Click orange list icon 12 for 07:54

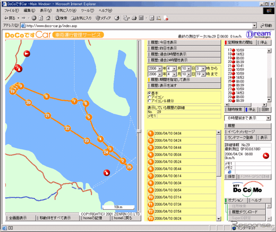coord(151,212)
